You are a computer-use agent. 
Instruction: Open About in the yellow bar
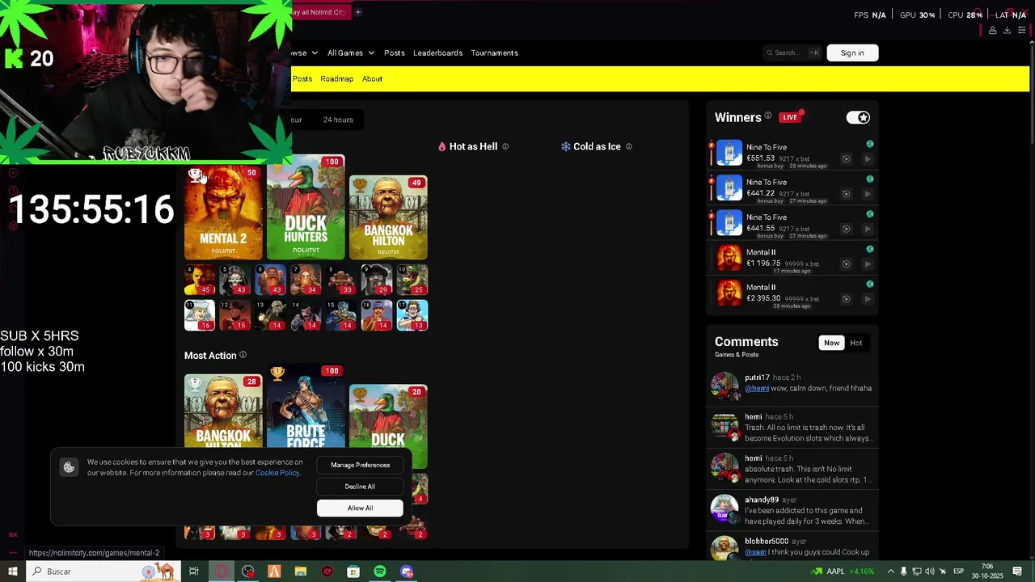(372, 78)
